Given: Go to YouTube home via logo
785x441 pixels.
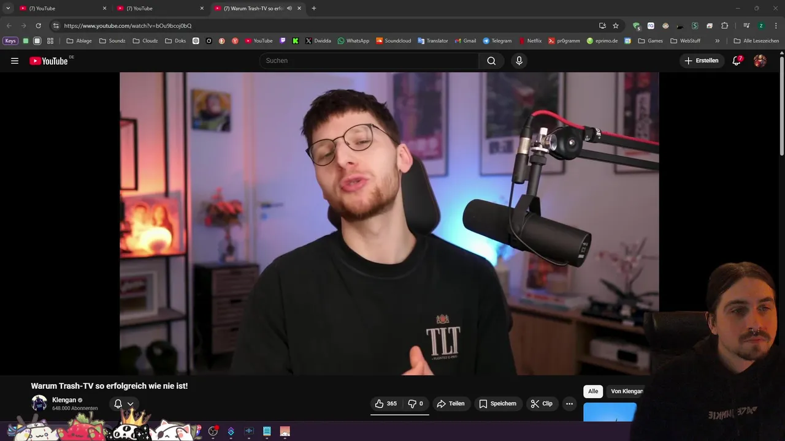Looking at the screenshot, I should [48, 61].
